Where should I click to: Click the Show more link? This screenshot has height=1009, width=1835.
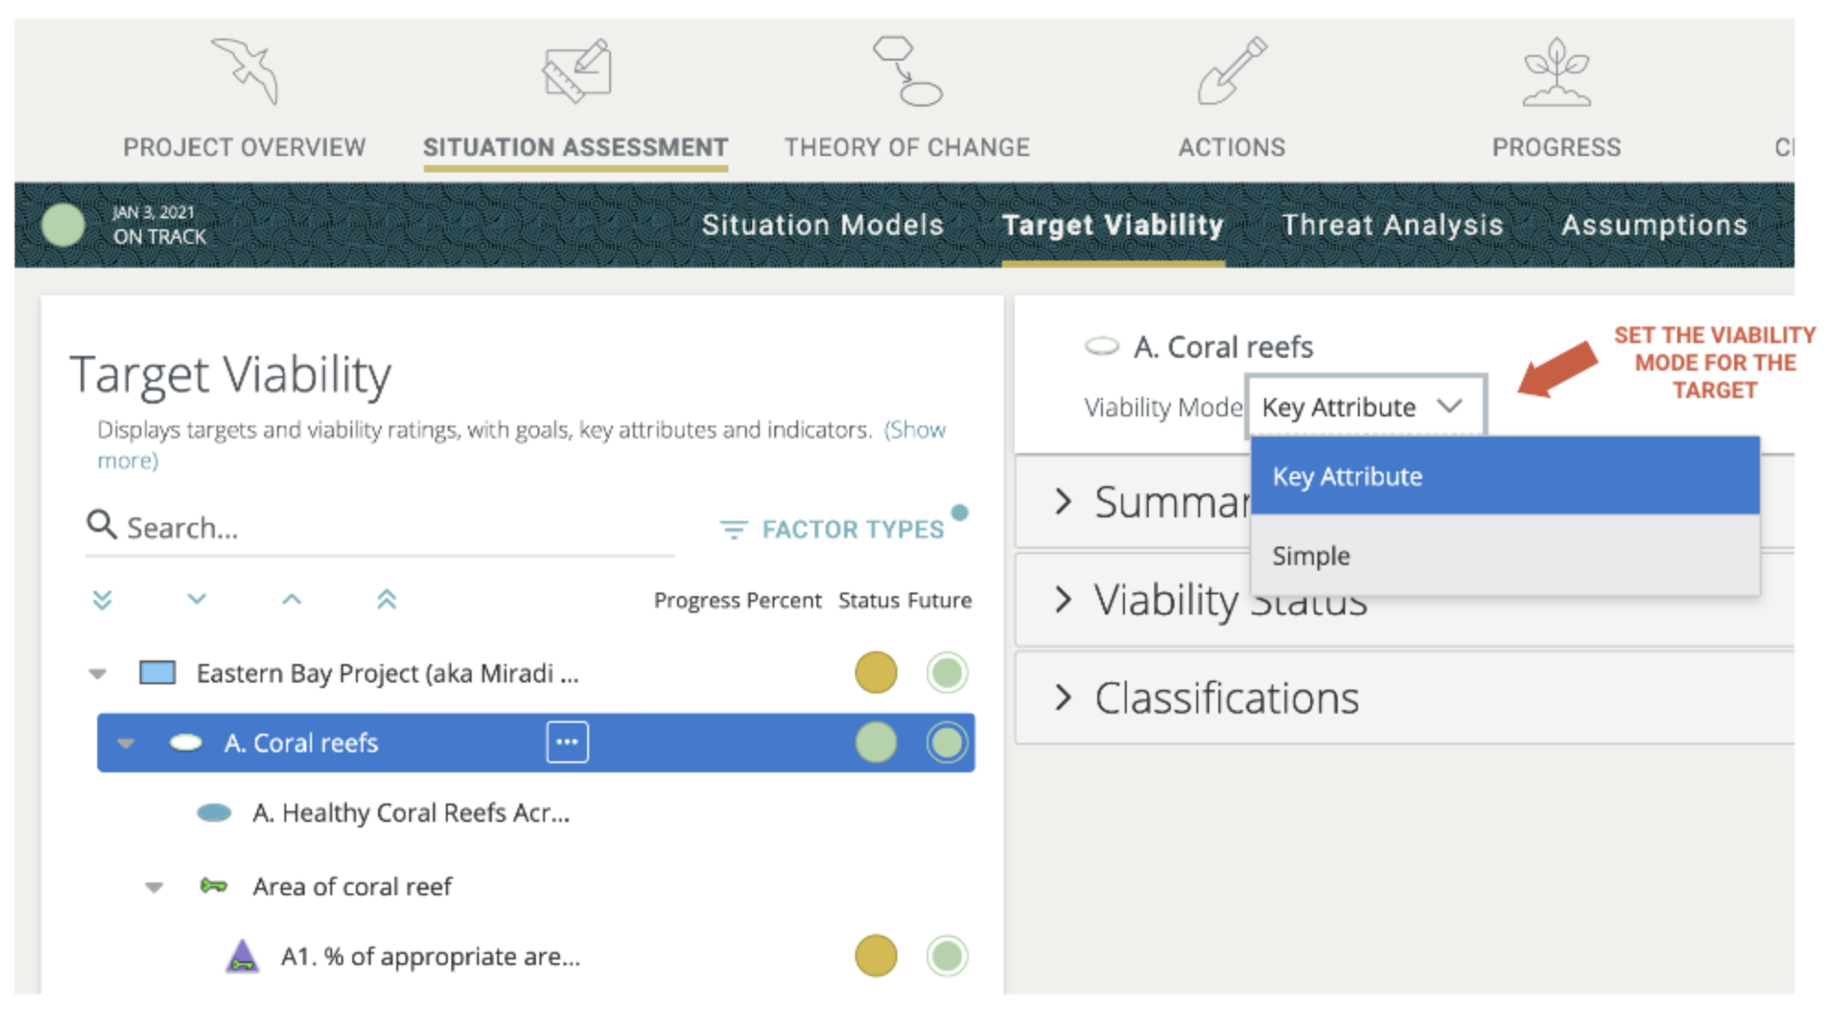point(914,430)
